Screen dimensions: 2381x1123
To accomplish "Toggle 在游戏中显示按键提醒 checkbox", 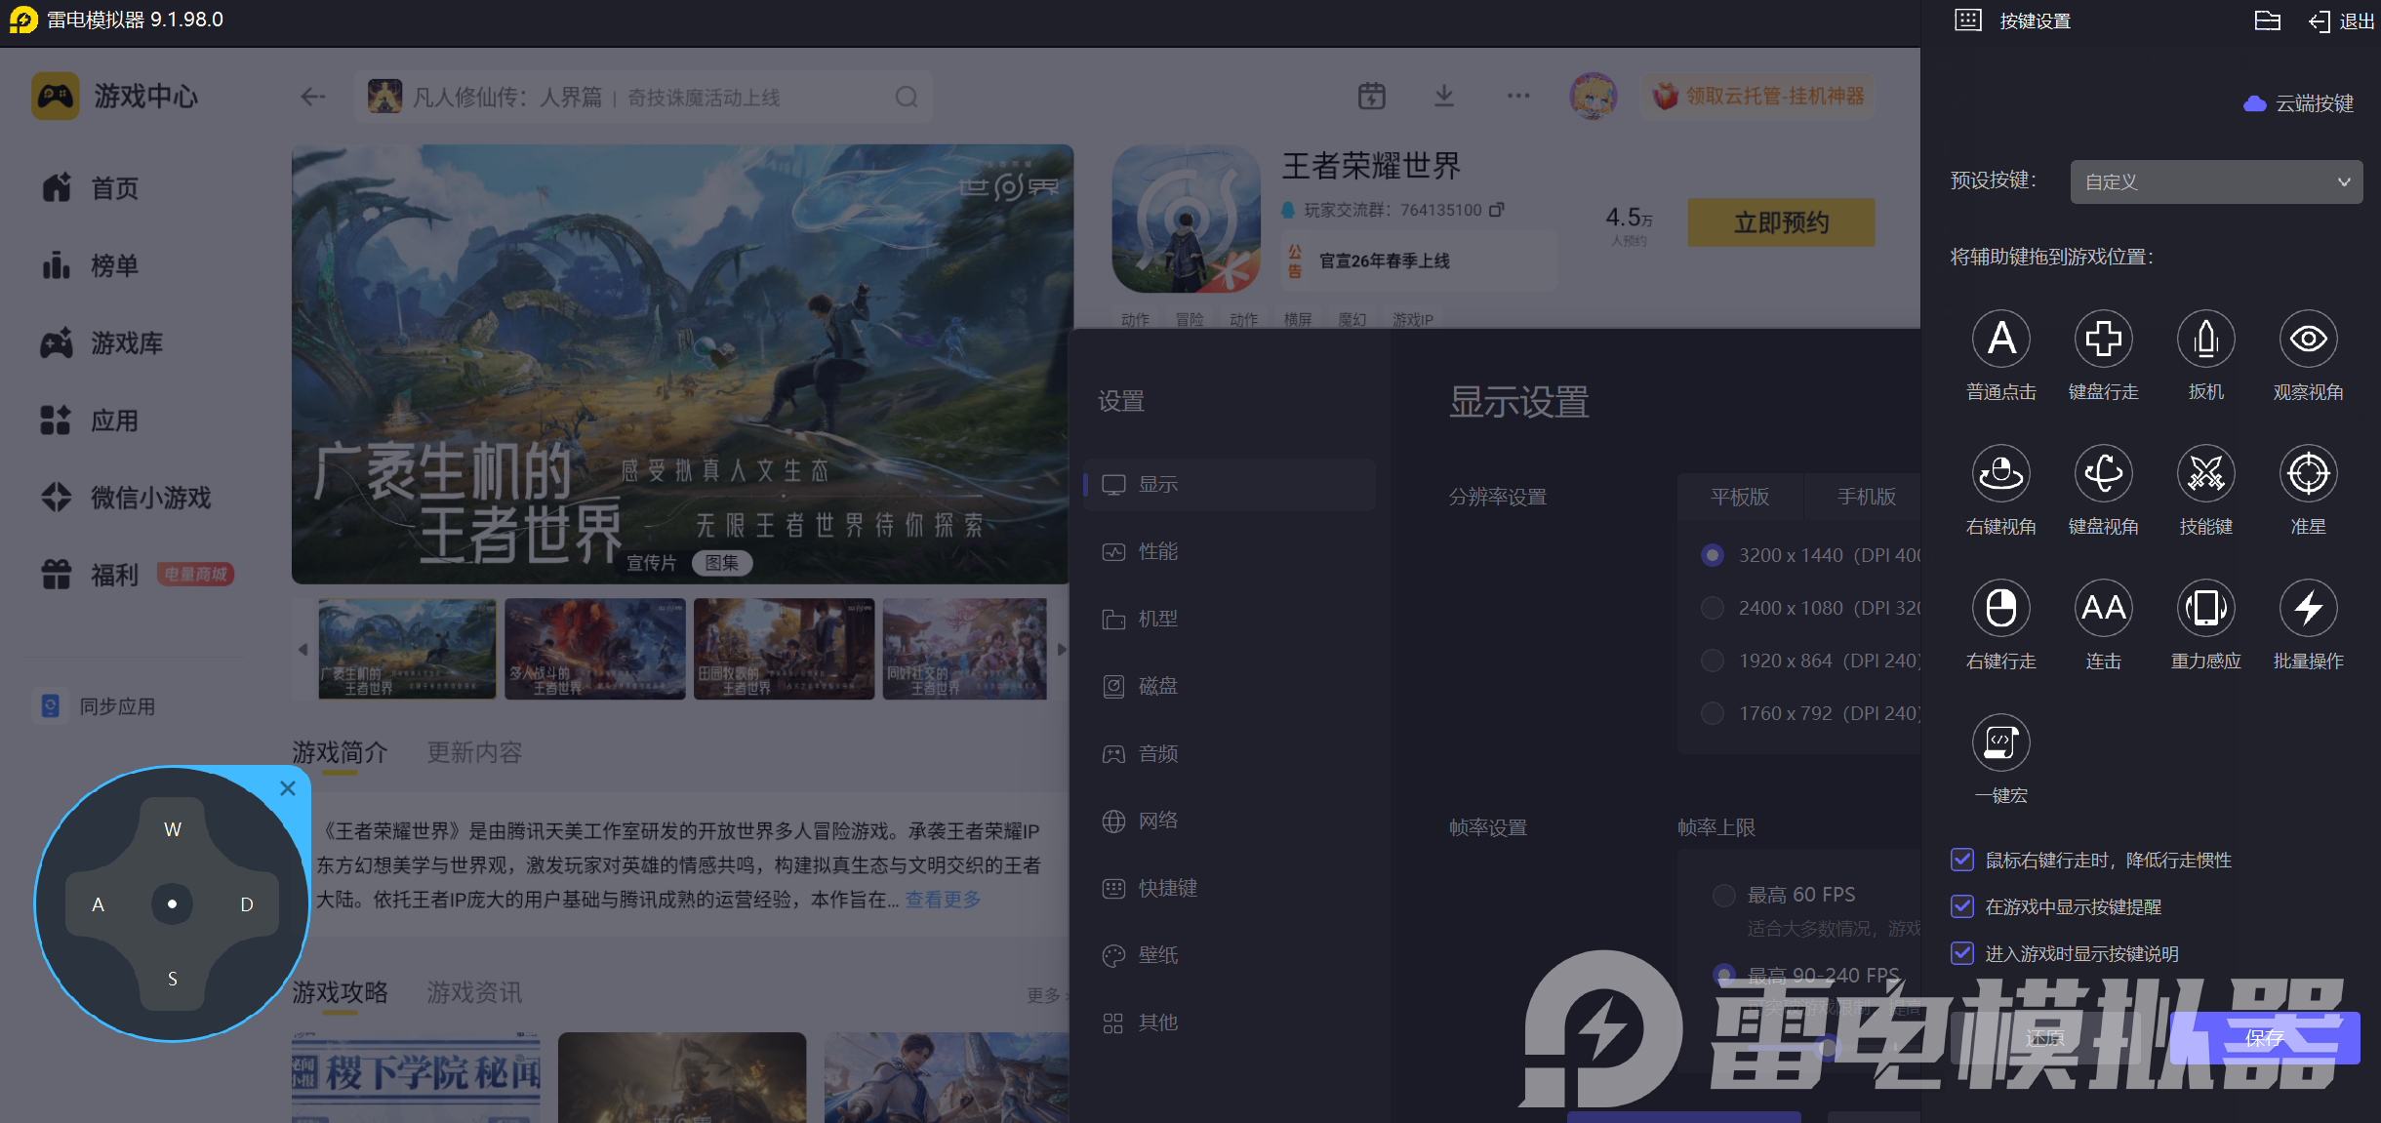I will 1962,906.
